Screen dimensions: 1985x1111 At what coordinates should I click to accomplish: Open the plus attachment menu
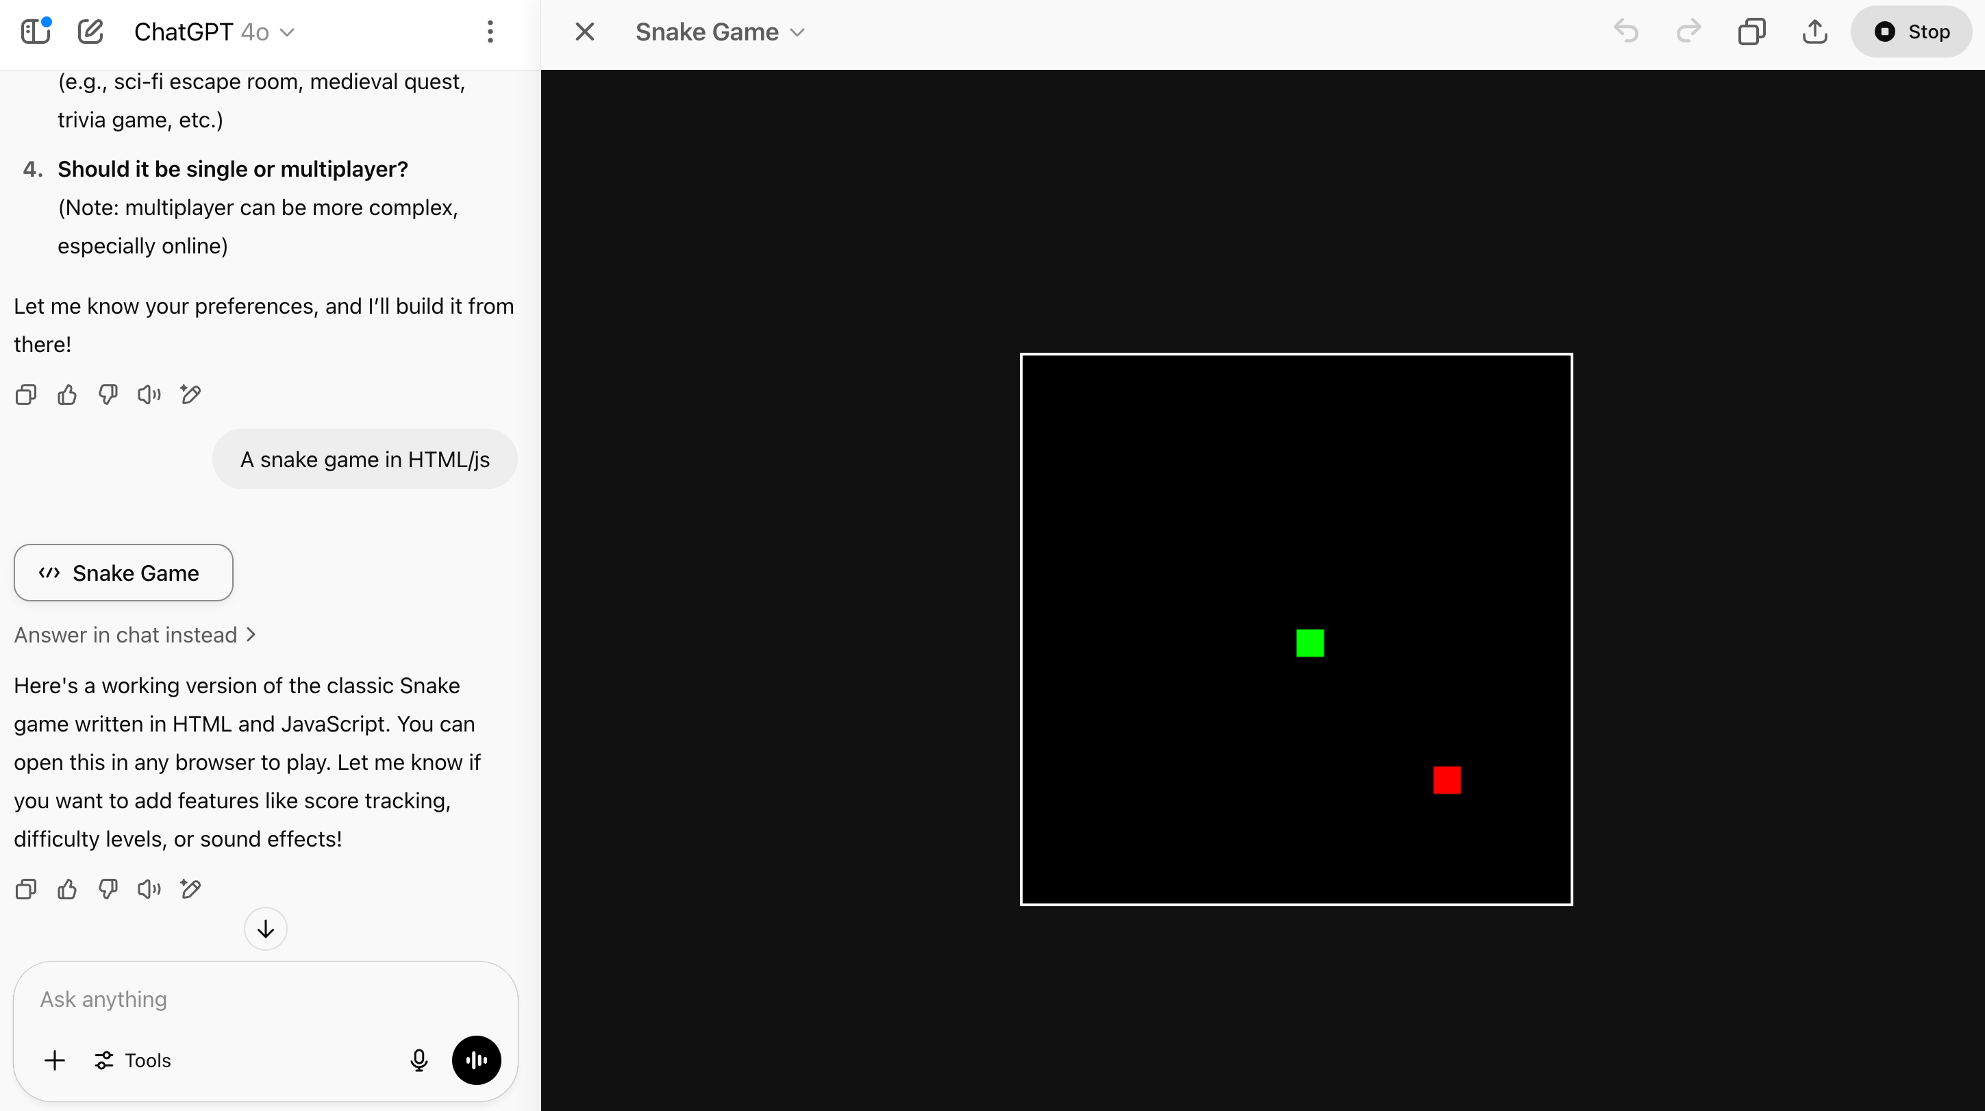[55, 1060]
